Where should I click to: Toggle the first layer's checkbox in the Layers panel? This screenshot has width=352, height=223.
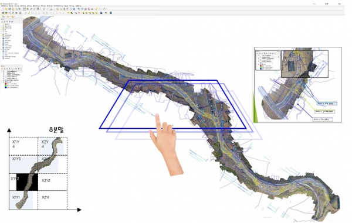tap(4, 71)
